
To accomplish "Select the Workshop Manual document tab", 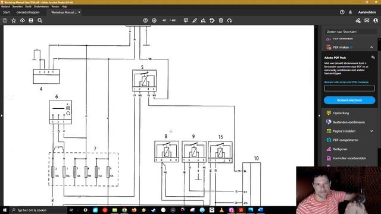I will click(64, 12).
